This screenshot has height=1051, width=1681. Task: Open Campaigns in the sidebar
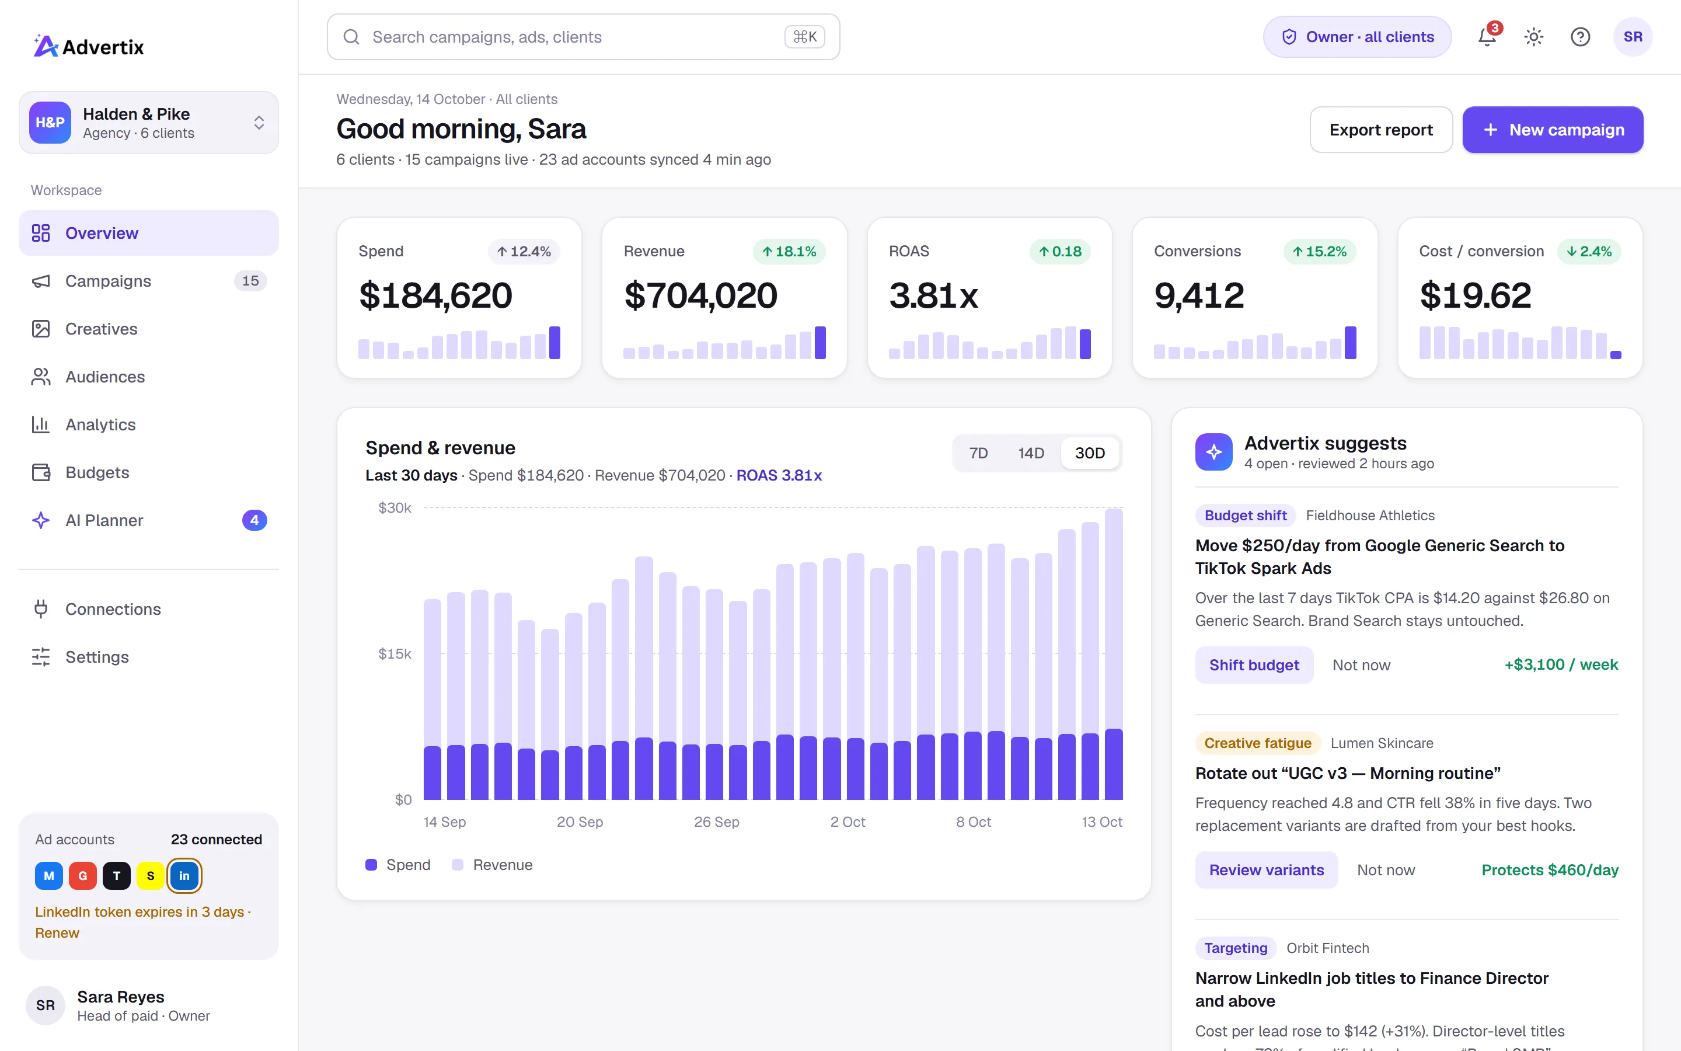[149, 281]
